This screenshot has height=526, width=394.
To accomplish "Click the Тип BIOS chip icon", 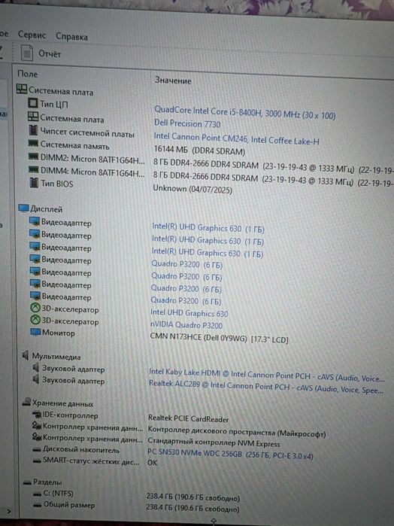I will tap(34, 183).
